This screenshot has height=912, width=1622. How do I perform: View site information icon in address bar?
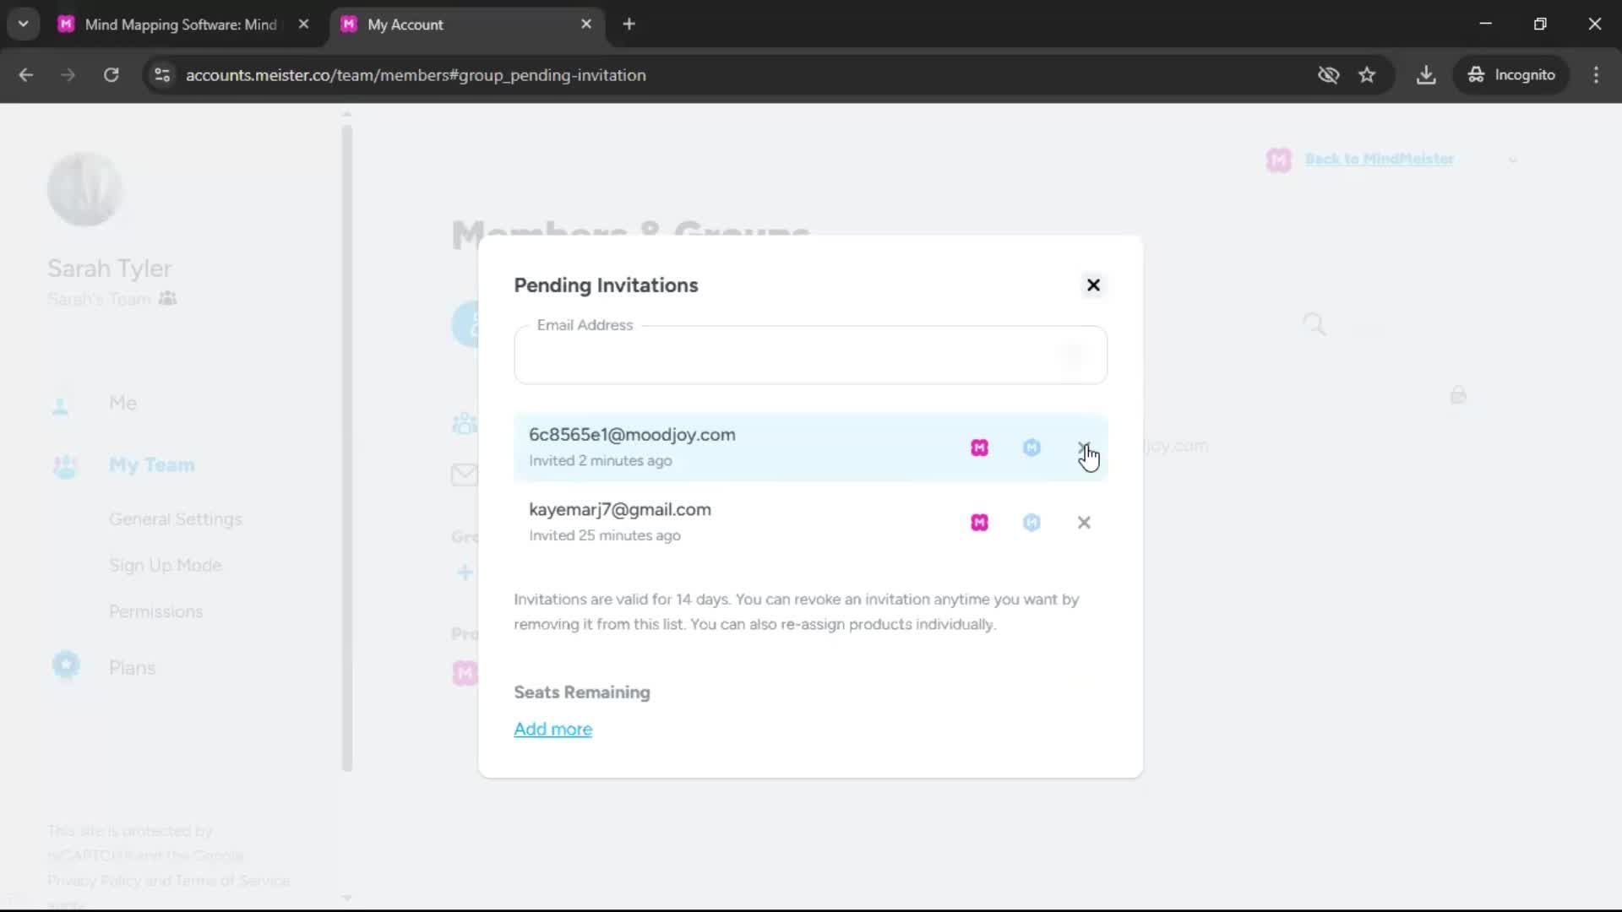(162, 75)
